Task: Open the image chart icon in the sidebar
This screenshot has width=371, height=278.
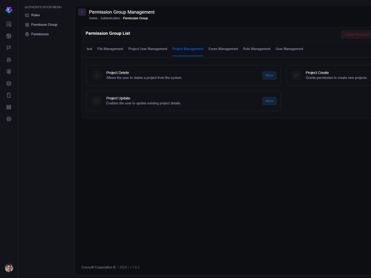Action: [9, 36]
